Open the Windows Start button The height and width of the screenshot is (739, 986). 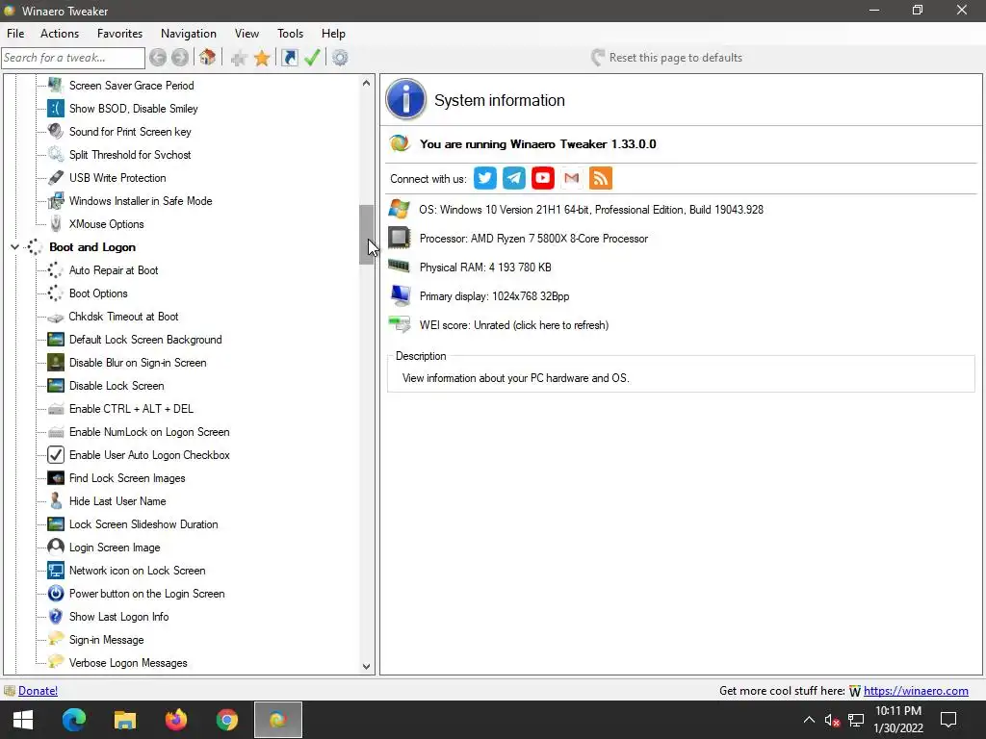(23, 720)
